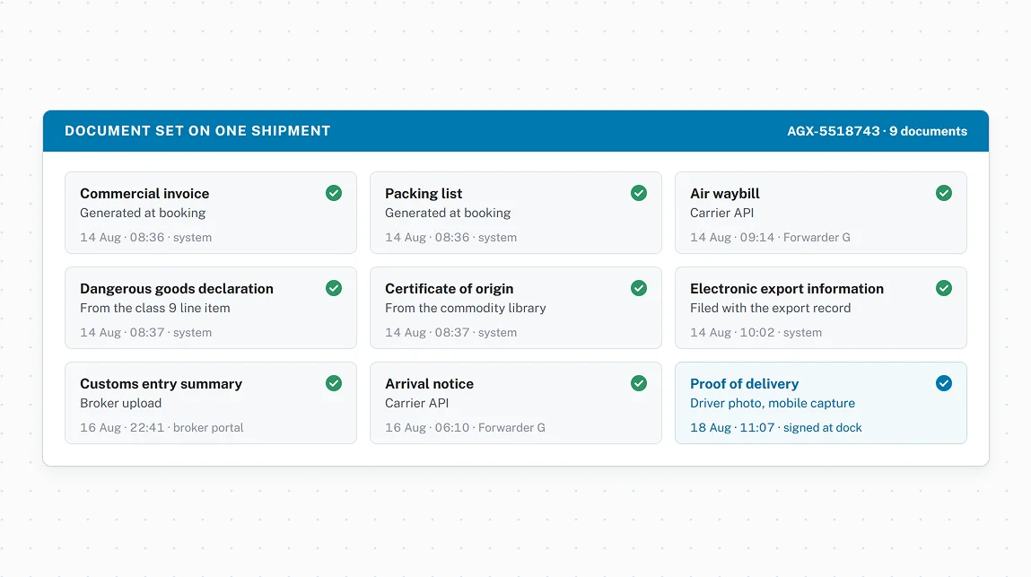Screen dimensions: 1031x577
Task: Select the Dangerous goods declaration title
Action: tap(177, 289)
